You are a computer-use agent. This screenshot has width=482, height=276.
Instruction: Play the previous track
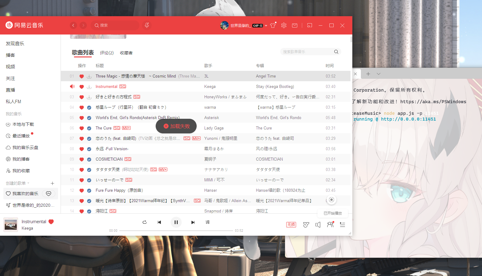click(159, 222)
